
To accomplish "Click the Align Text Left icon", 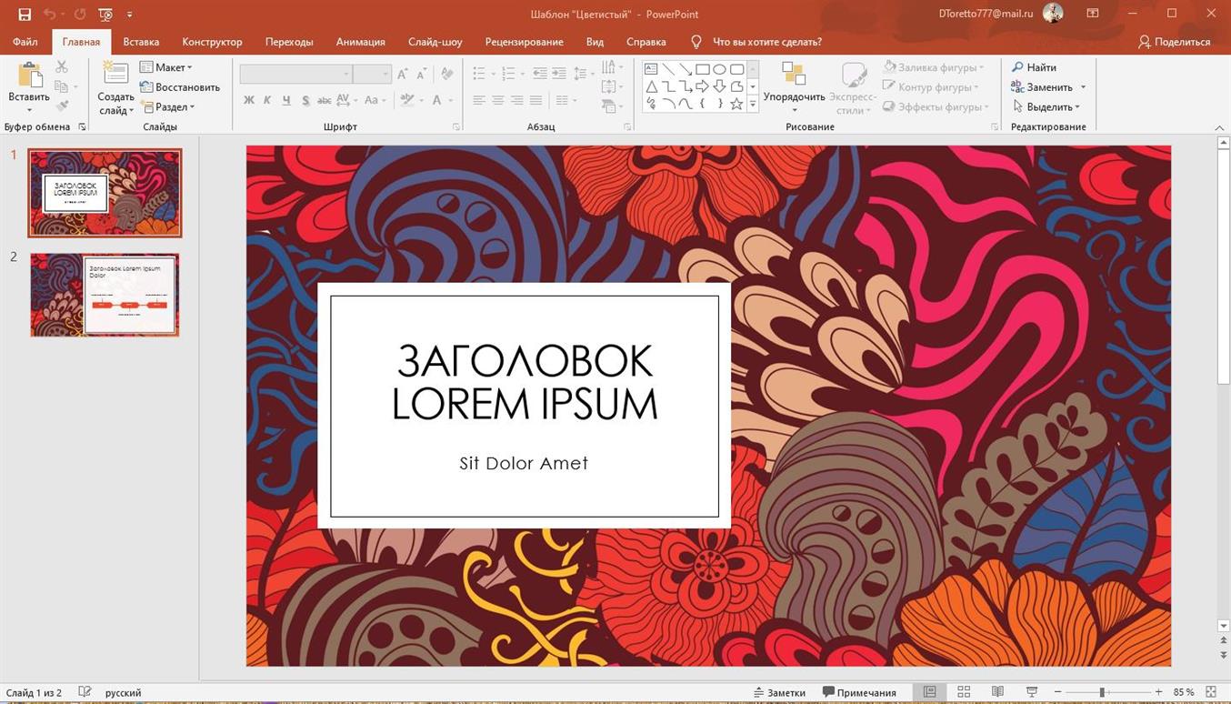I will [479, 100].
